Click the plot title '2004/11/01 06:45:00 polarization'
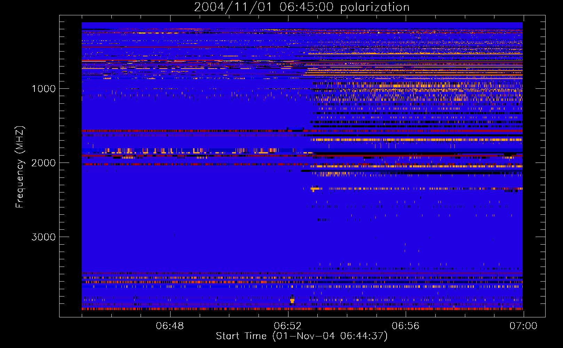Screen dimensions: 563x348 [302, 7]
